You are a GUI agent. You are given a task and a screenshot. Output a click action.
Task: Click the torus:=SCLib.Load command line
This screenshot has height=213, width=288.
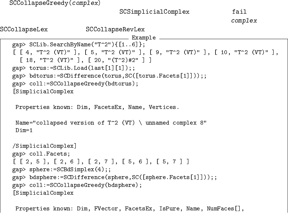74,68
